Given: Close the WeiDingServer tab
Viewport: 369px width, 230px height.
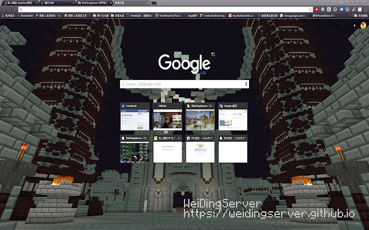Looking at the screenshot, I should [111, 3].
